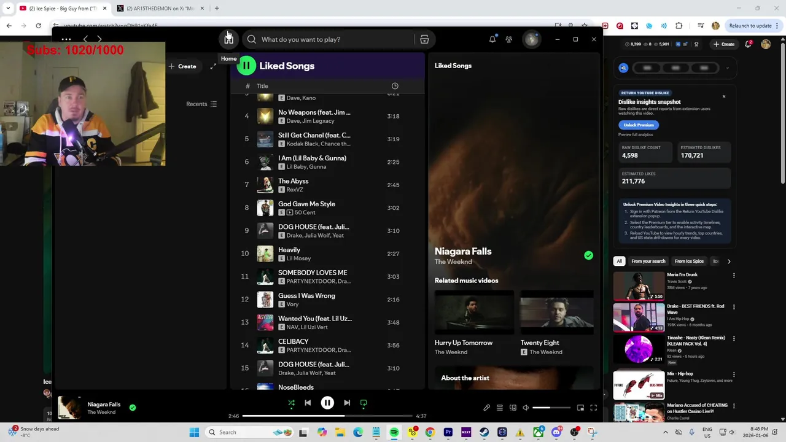Open the Spotify browse icon beside search

coord(424,39)
